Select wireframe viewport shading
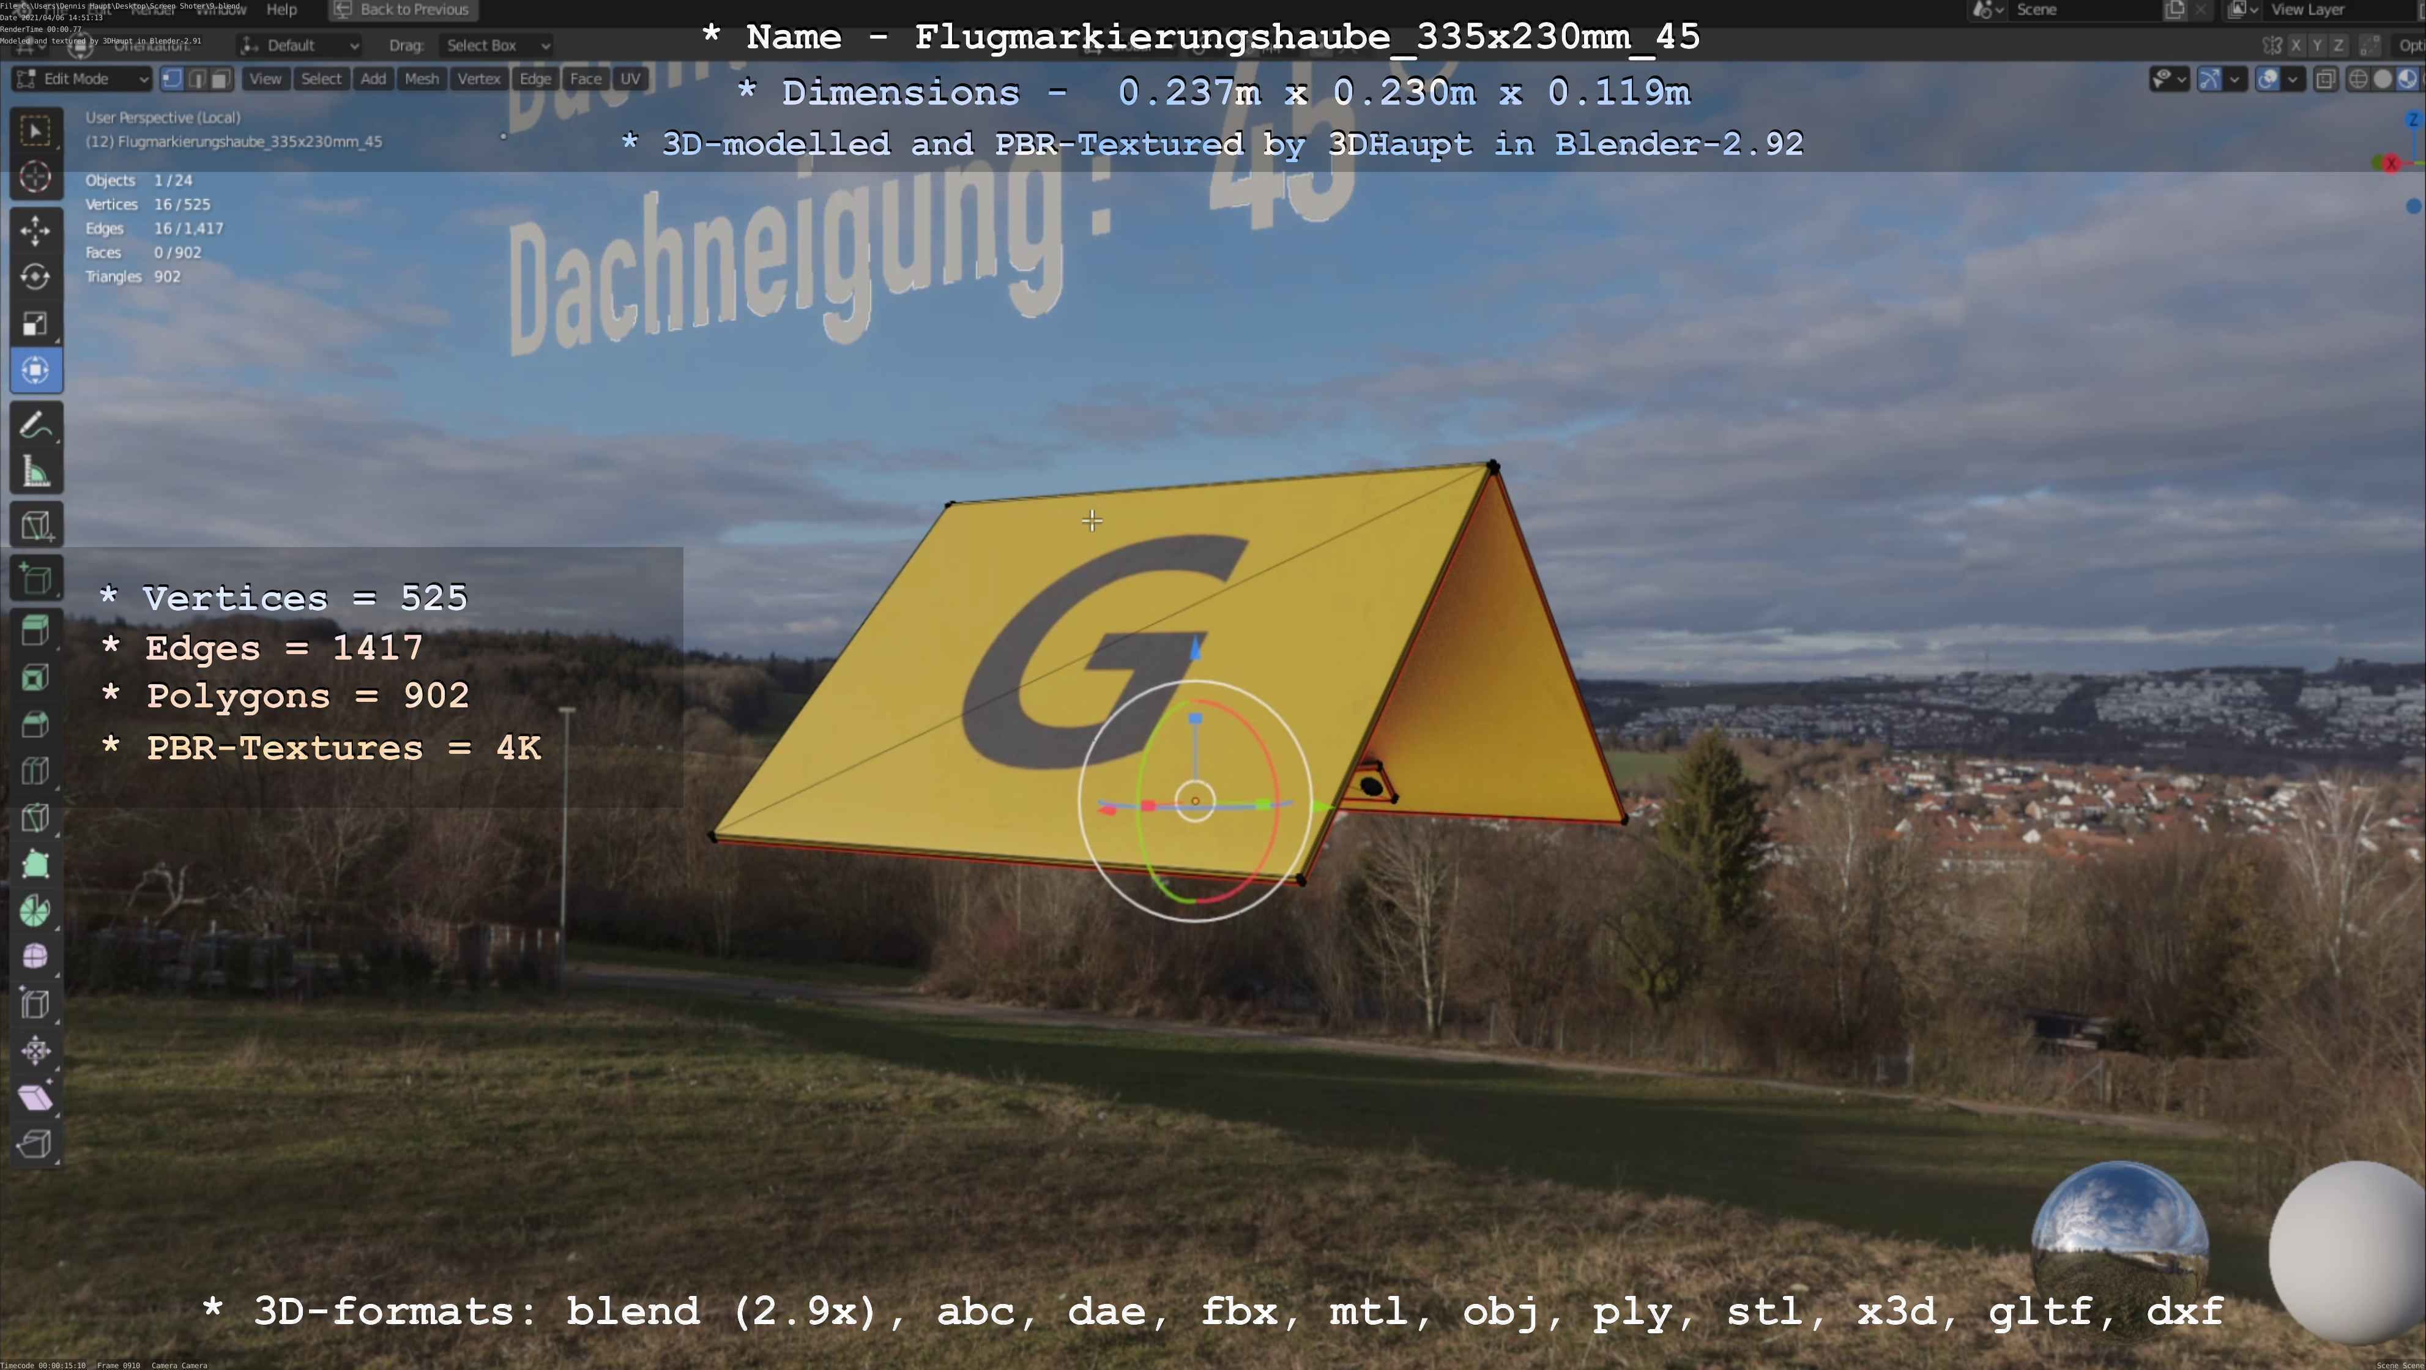This screenshot has width=2426, height=1370. (x=2358, y=79)
